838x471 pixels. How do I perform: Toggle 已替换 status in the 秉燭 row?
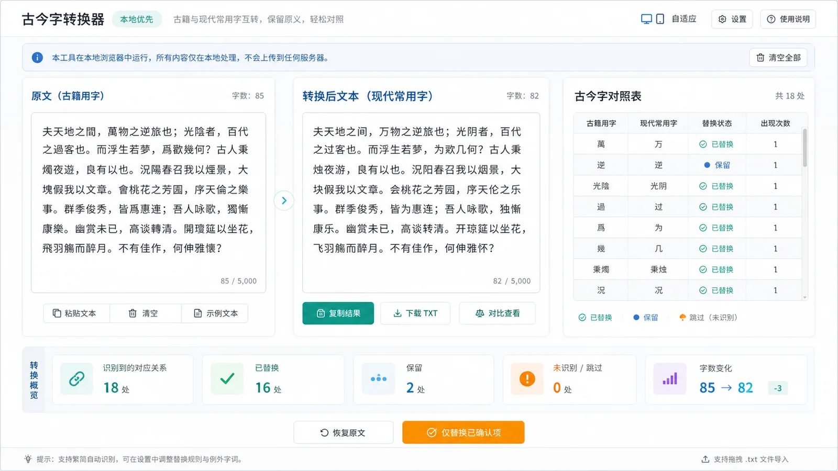click(716, 270)
